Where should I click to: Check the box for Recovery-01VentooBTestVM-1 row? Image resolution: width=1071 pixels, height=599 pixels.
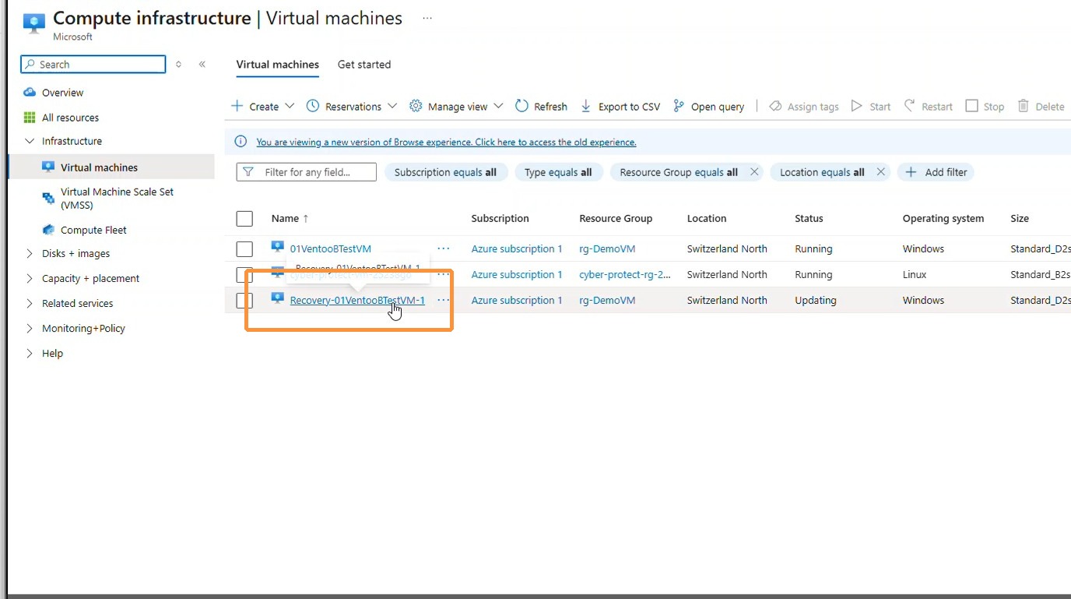[x=244, y=301]
